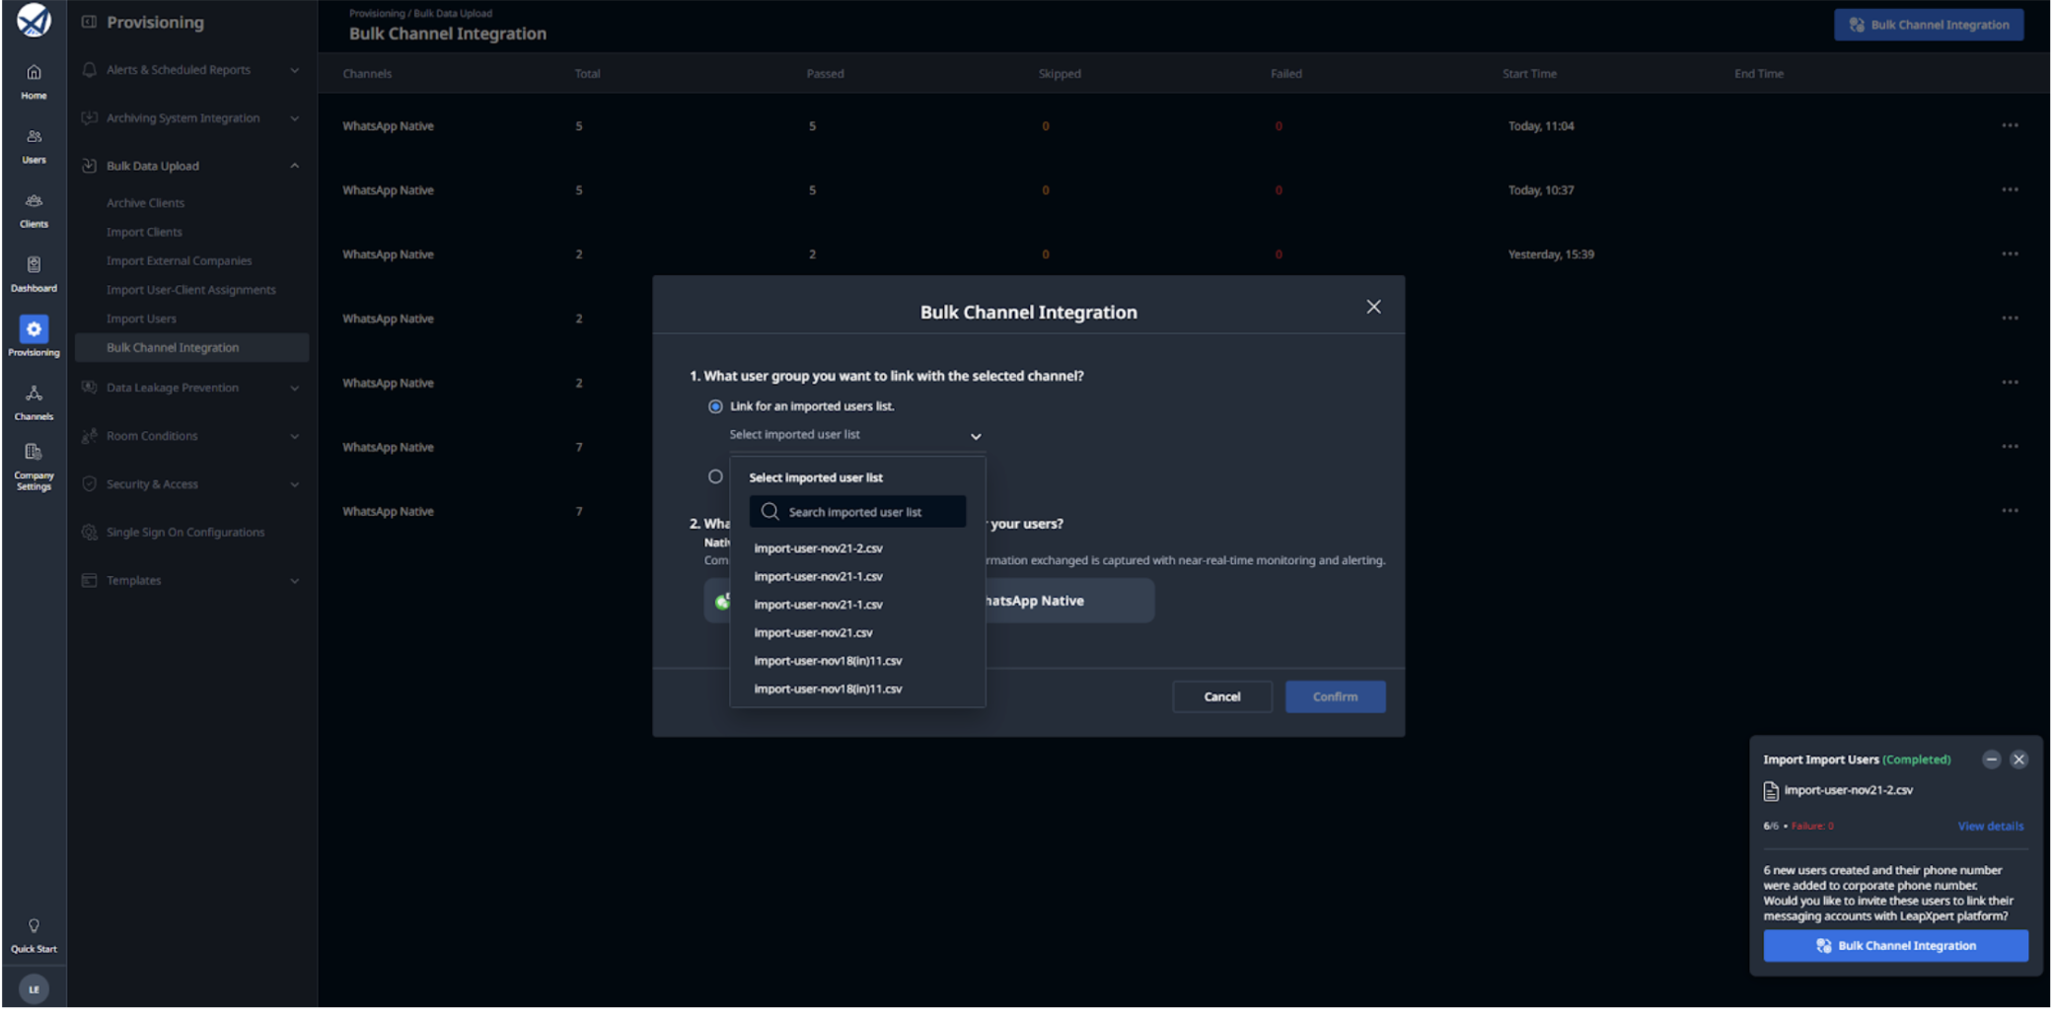Click Bulk Channel Integration button in notification
Viewport: 2052px width, 1014px height.
(1895, 945)
